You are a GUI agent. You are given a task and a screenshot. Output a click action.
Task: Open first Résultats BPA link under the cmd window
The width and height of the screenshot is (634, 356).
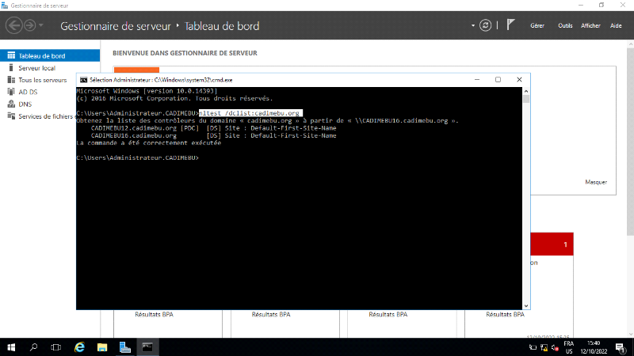pyautogui.click(x=154, y=314)
